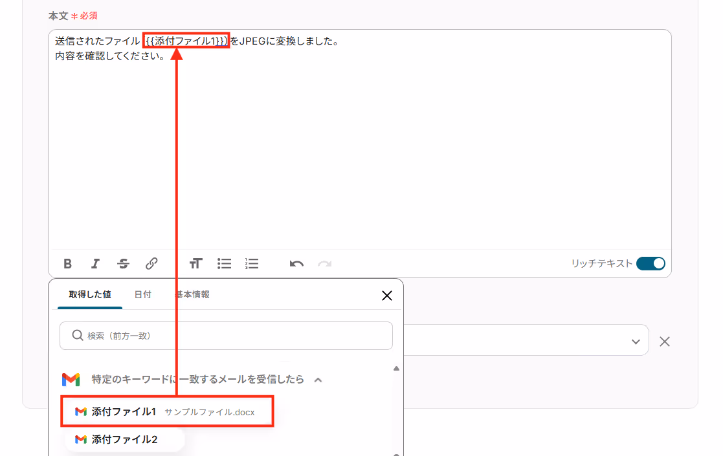Click the text 内容を確認してください。
The width and height of the screenshot is (723, 456).
pos(110,56)
